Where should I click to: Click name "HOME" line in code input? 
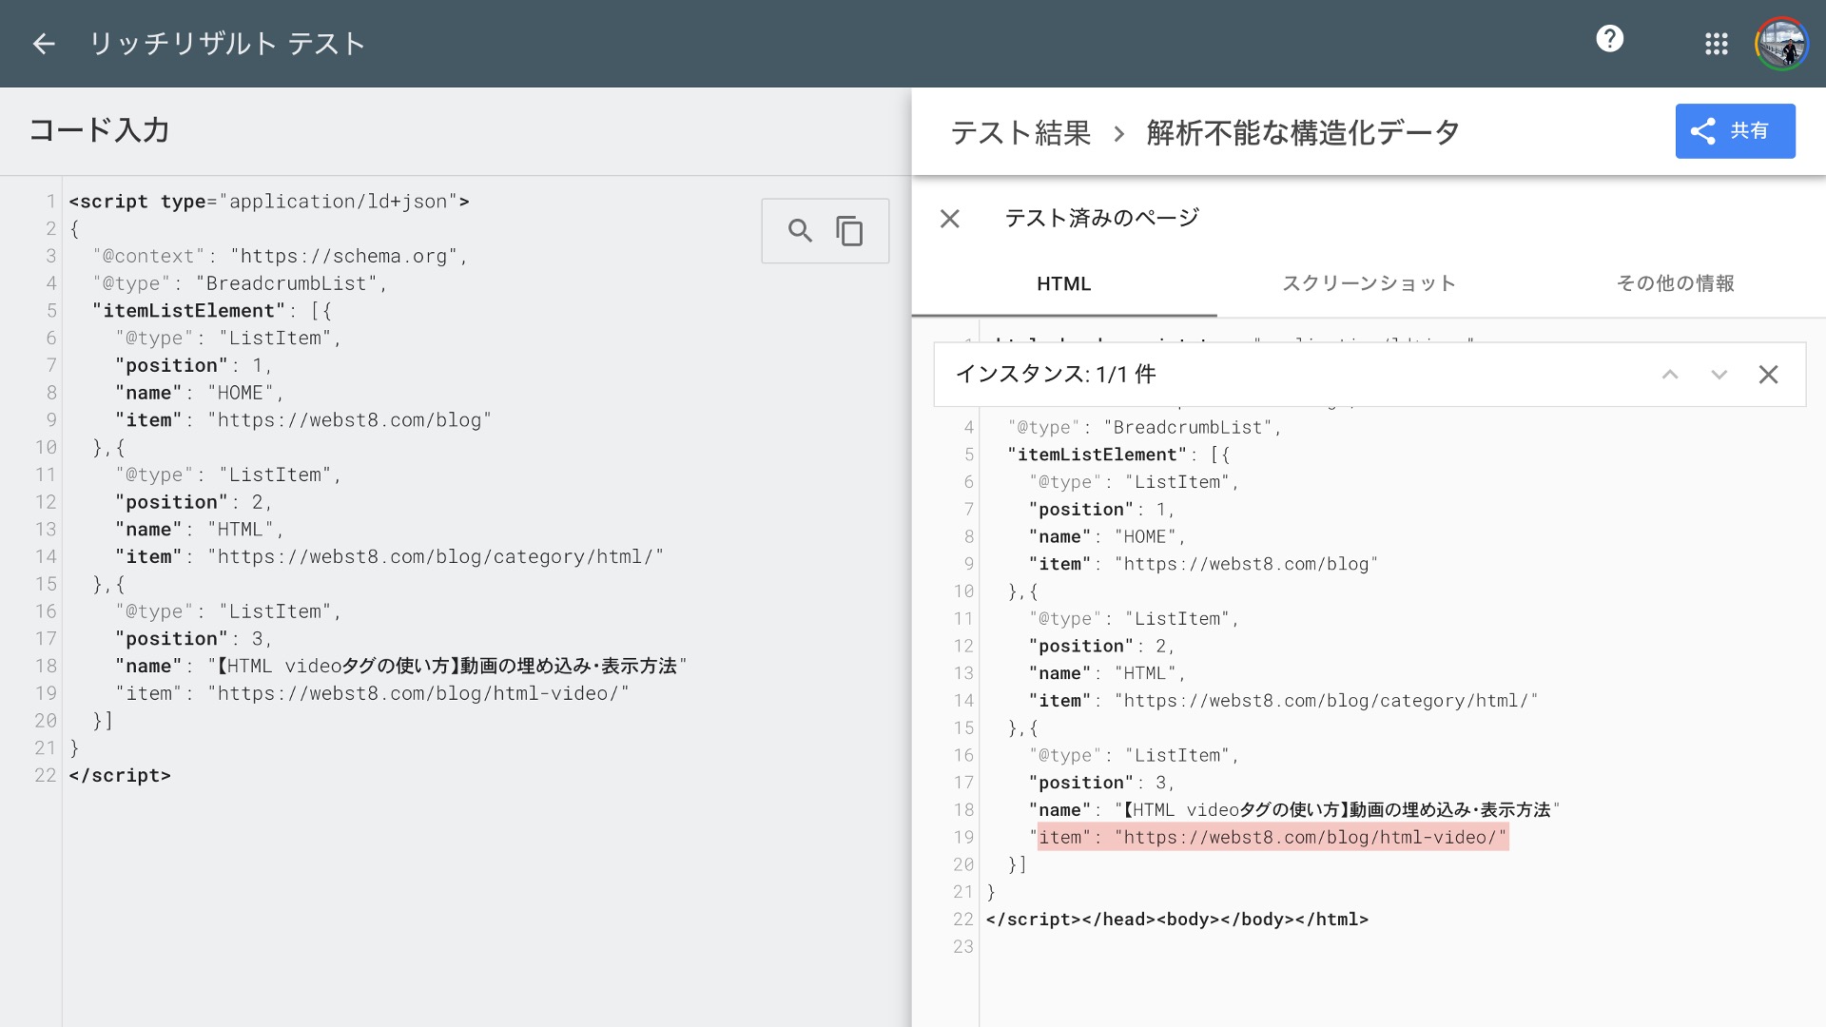point(200,393)
